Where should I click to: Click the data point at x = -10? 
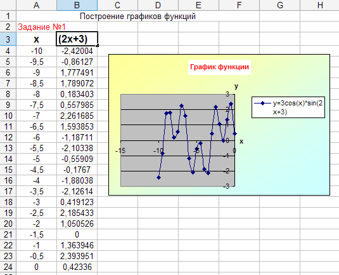158,177
